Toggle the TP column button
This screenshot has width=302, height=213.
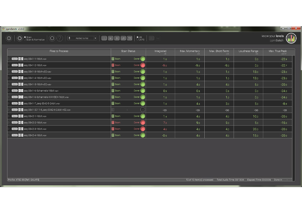click(x=129, y=38)
